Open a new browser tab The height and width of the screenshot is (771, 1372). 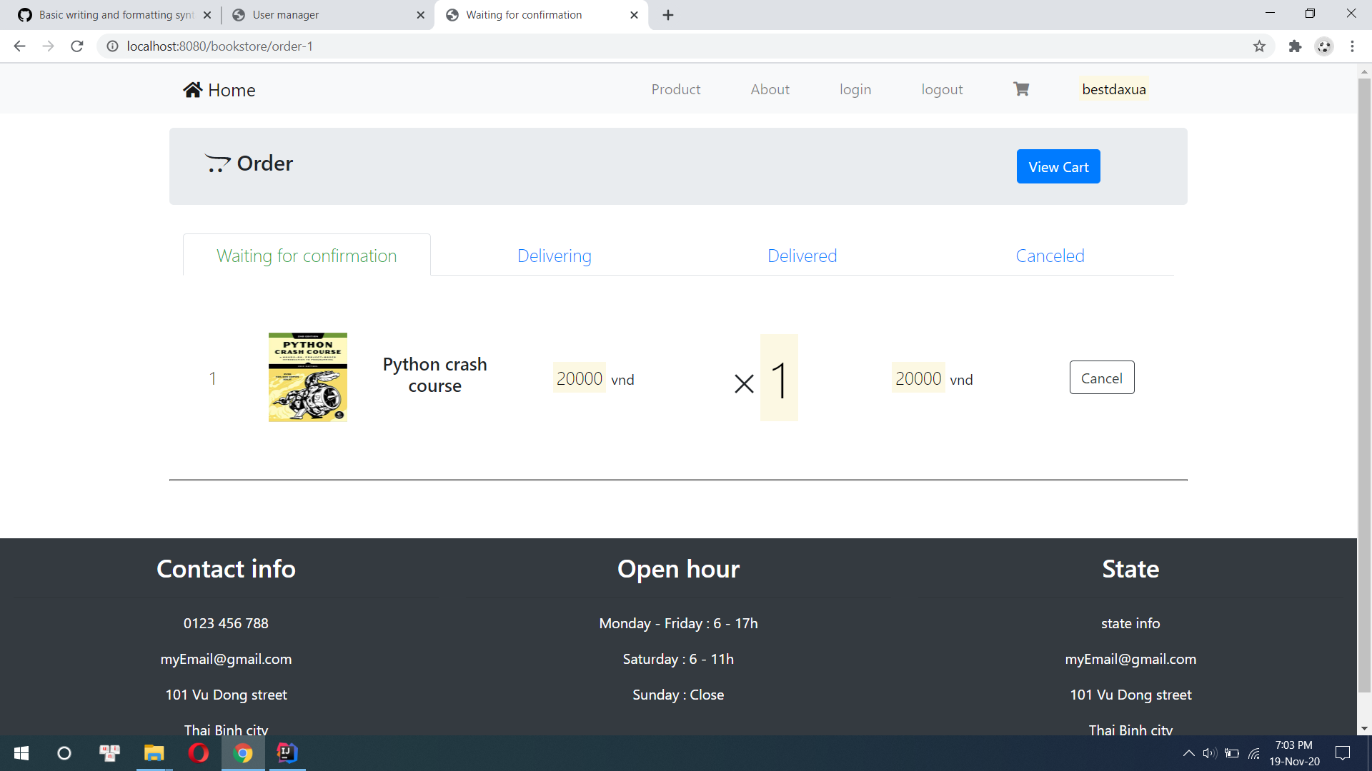pos(668,15)
